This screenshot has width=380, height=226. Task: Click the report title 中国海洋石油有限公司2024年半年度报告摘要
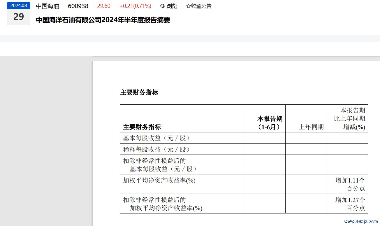pos(103,20)
